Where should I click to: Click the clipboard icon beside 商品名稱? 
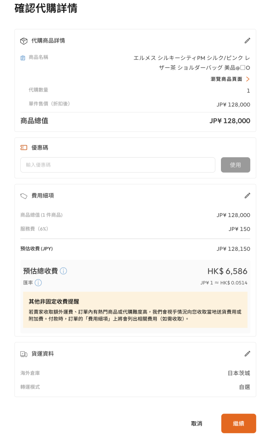(x=23, y=58)
